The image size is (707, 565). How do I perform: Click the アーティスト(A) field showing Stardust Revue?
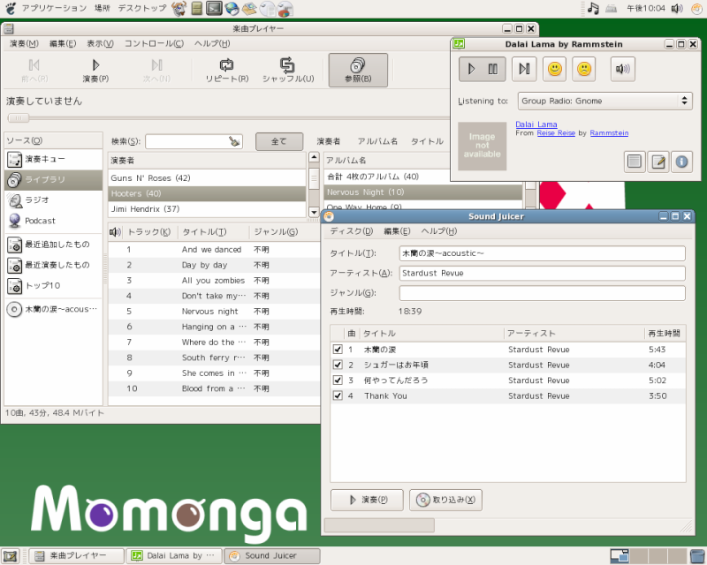click(x=542, y=274)
